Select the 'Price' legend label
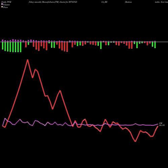Viewport: 168px width, 168px height. (5, 7)
